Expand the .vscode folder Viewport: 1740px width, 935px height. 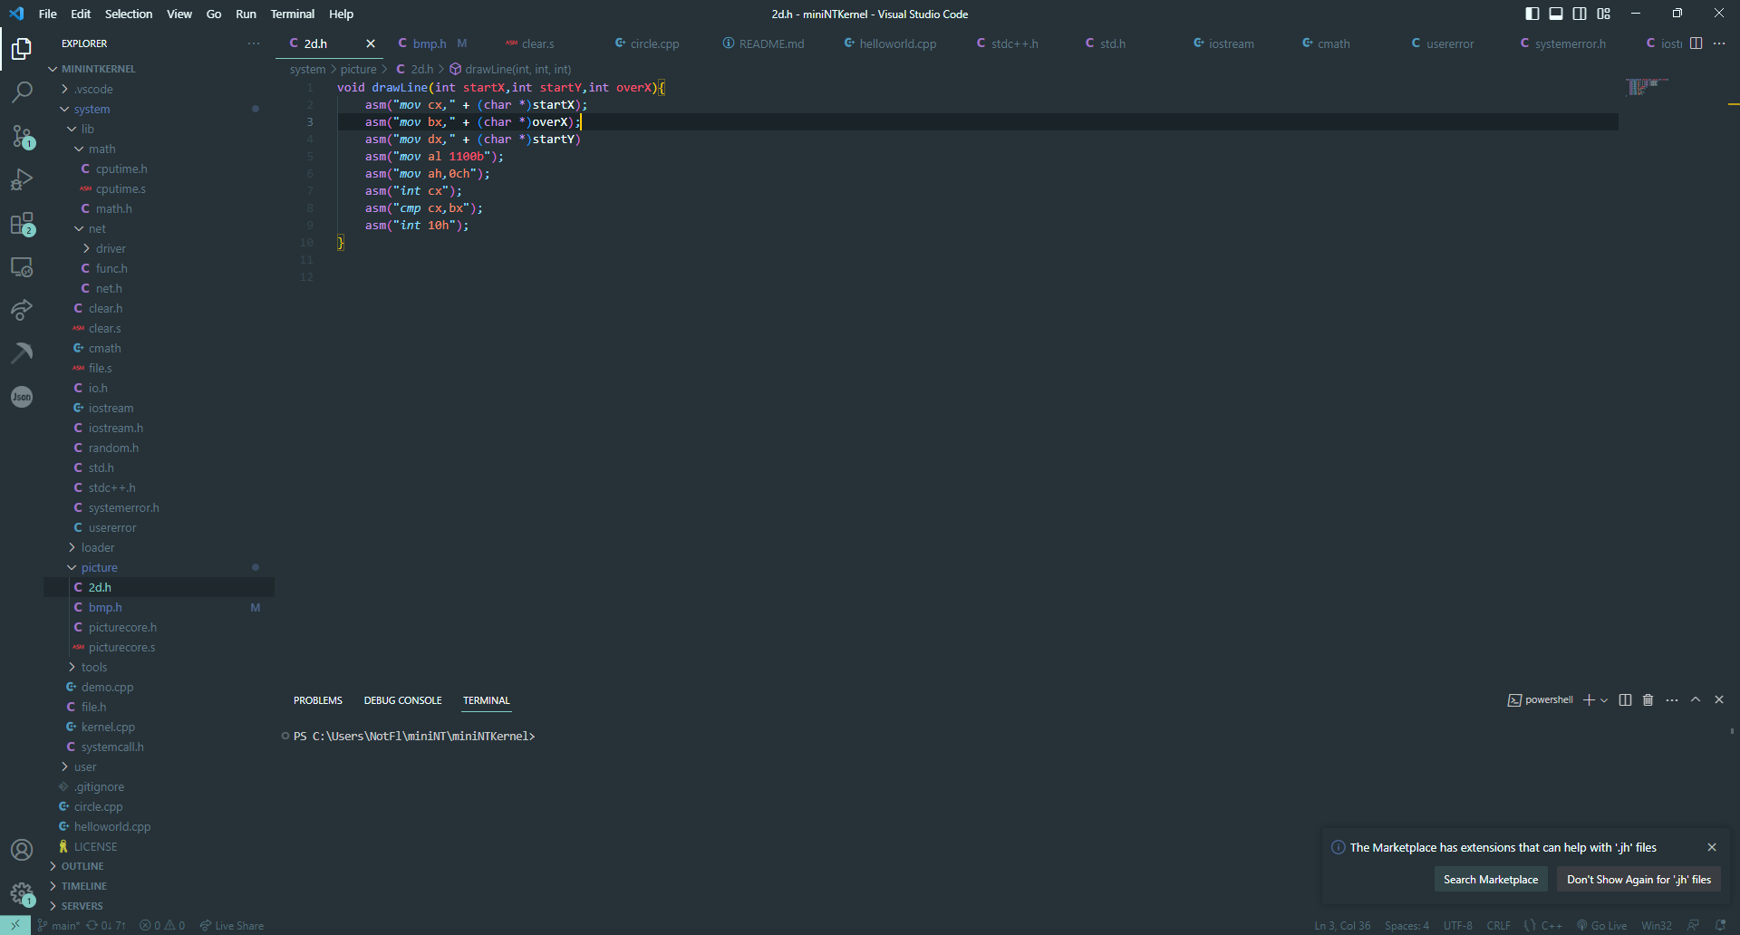pos(64,89)
